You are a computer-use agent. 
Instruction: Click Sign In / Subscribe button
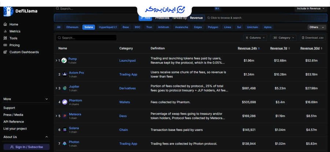(26, 147)
